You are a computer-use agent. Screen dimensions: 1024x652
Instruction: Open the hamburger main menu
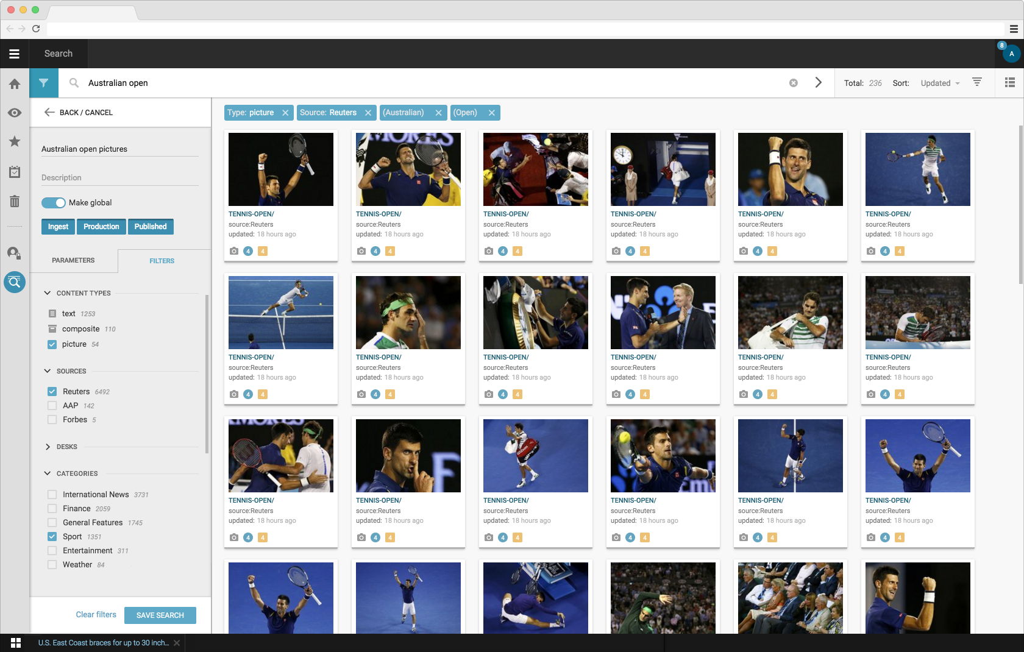14,54
